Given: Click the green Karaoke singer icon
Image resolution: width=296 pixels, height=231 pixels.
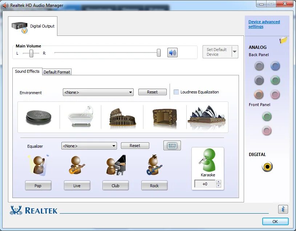Looking at the screenshot, I should [207, 160].
